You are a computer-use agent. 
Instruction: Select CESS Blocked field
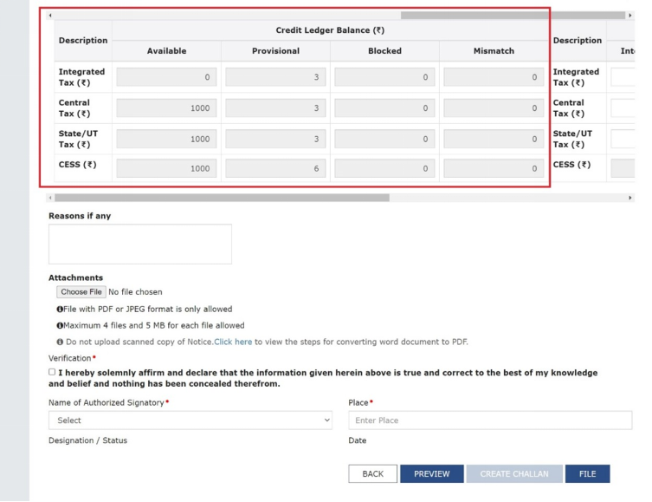click(384, 168)
